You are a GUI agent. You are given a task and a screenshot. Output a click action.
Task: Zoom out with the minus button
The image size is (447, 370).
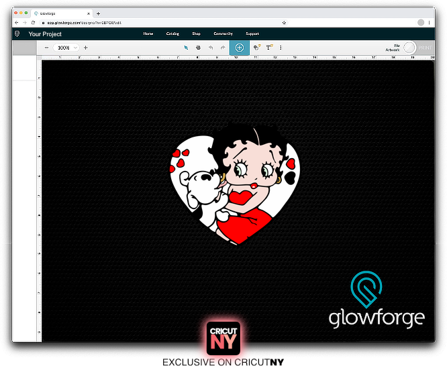point(46,48)
